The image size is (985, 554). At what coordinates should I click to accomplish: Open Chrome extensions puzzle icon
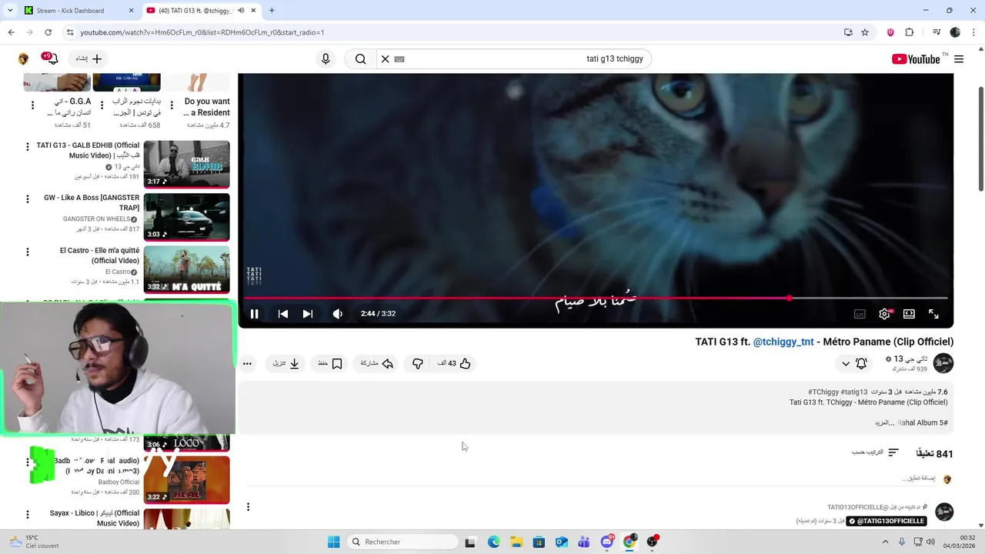pyautogui.click(x=910, y=32)
